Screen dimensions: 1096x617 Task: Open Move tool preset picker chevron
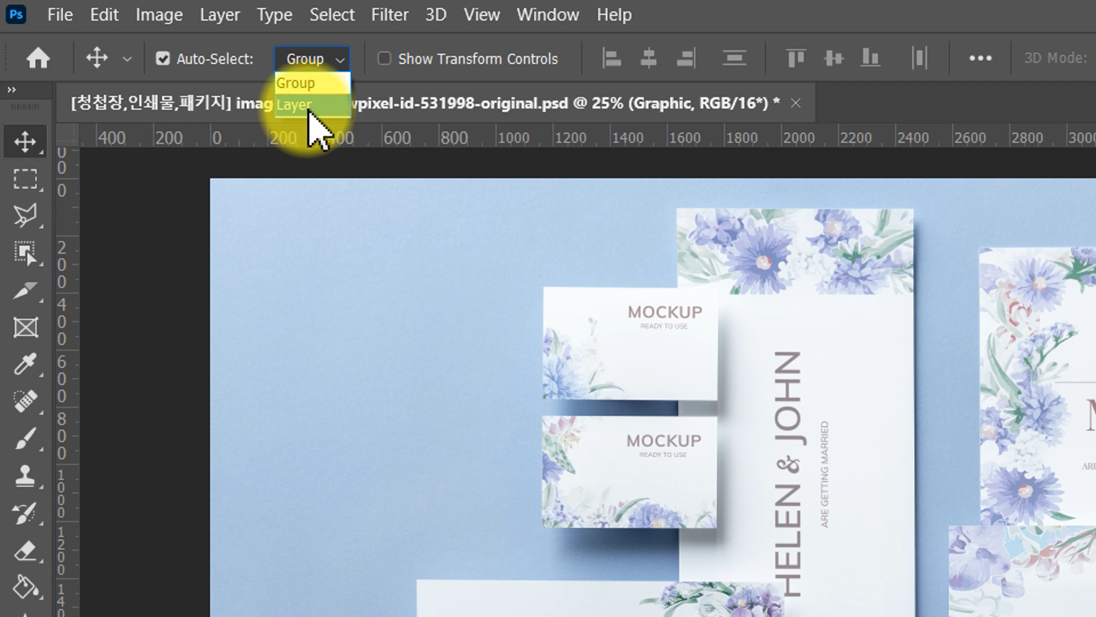[127, 59]
